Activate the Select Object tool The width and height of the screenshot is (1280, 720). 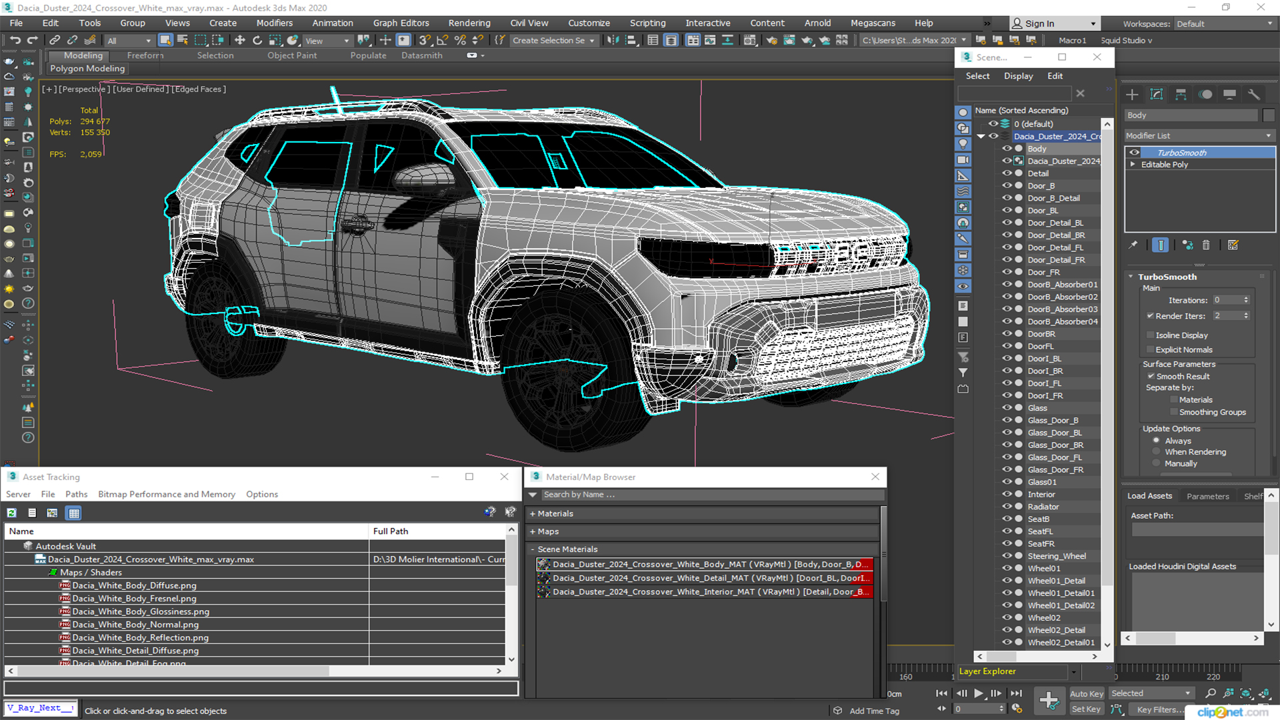click(165, 41)
